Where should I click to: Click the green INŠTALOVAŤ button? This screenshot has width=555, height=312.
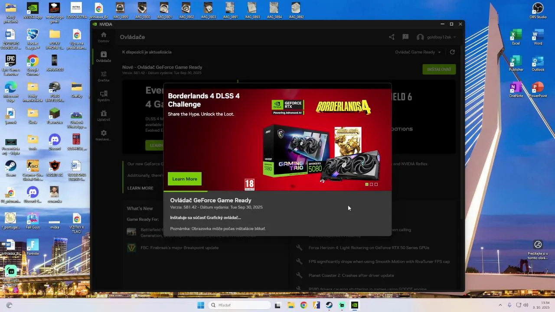[x=439, y=69]
